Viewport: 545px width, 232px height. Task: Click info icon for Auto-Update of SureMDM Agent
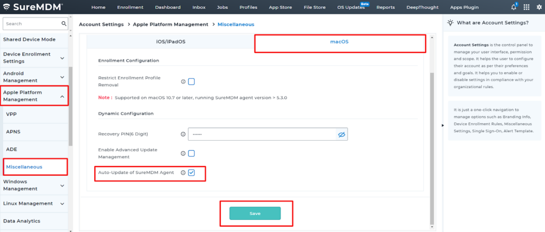[x=183, y=173]
